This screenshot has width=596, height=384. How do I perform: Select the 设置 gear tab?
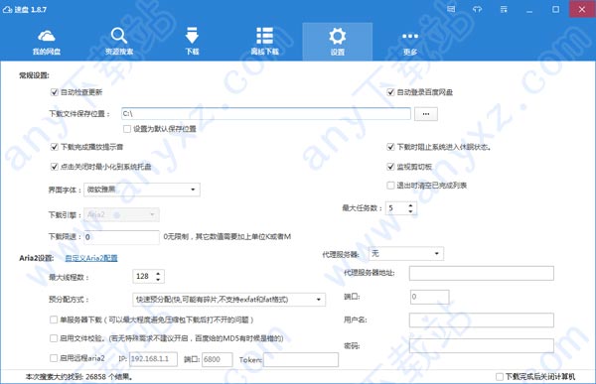click(x=337, y=42)
